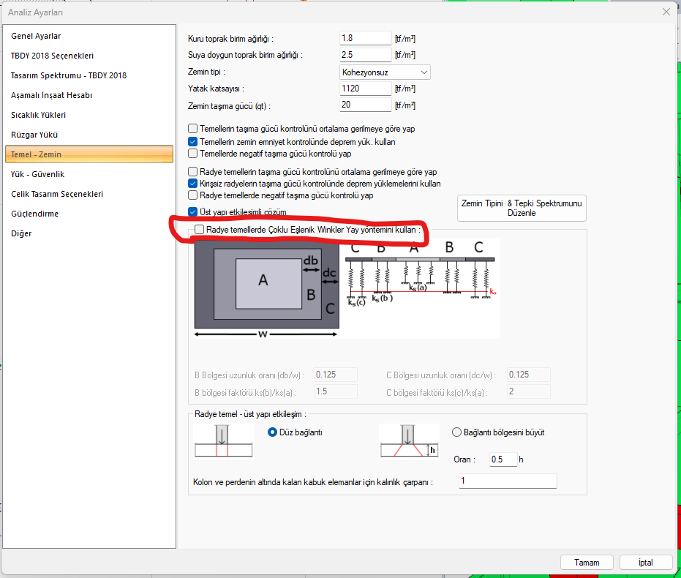Viewport: 681px width, 578px height.
Task: Enable Çoklu Eşlenik Winkler Yay yöntemi checkbox
Action: [199, 230]
